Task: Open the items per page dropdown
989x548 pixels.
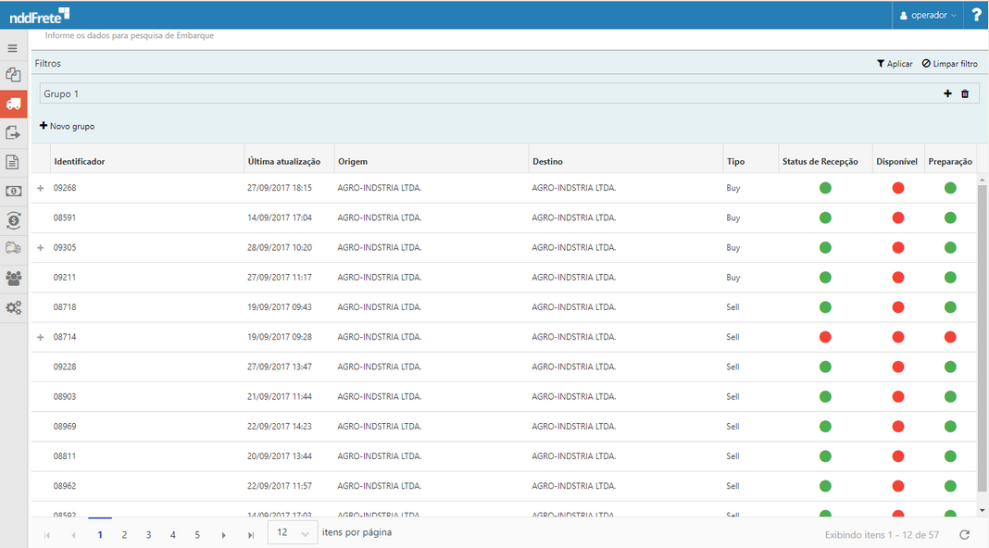Action: click(x=293, y=533)
